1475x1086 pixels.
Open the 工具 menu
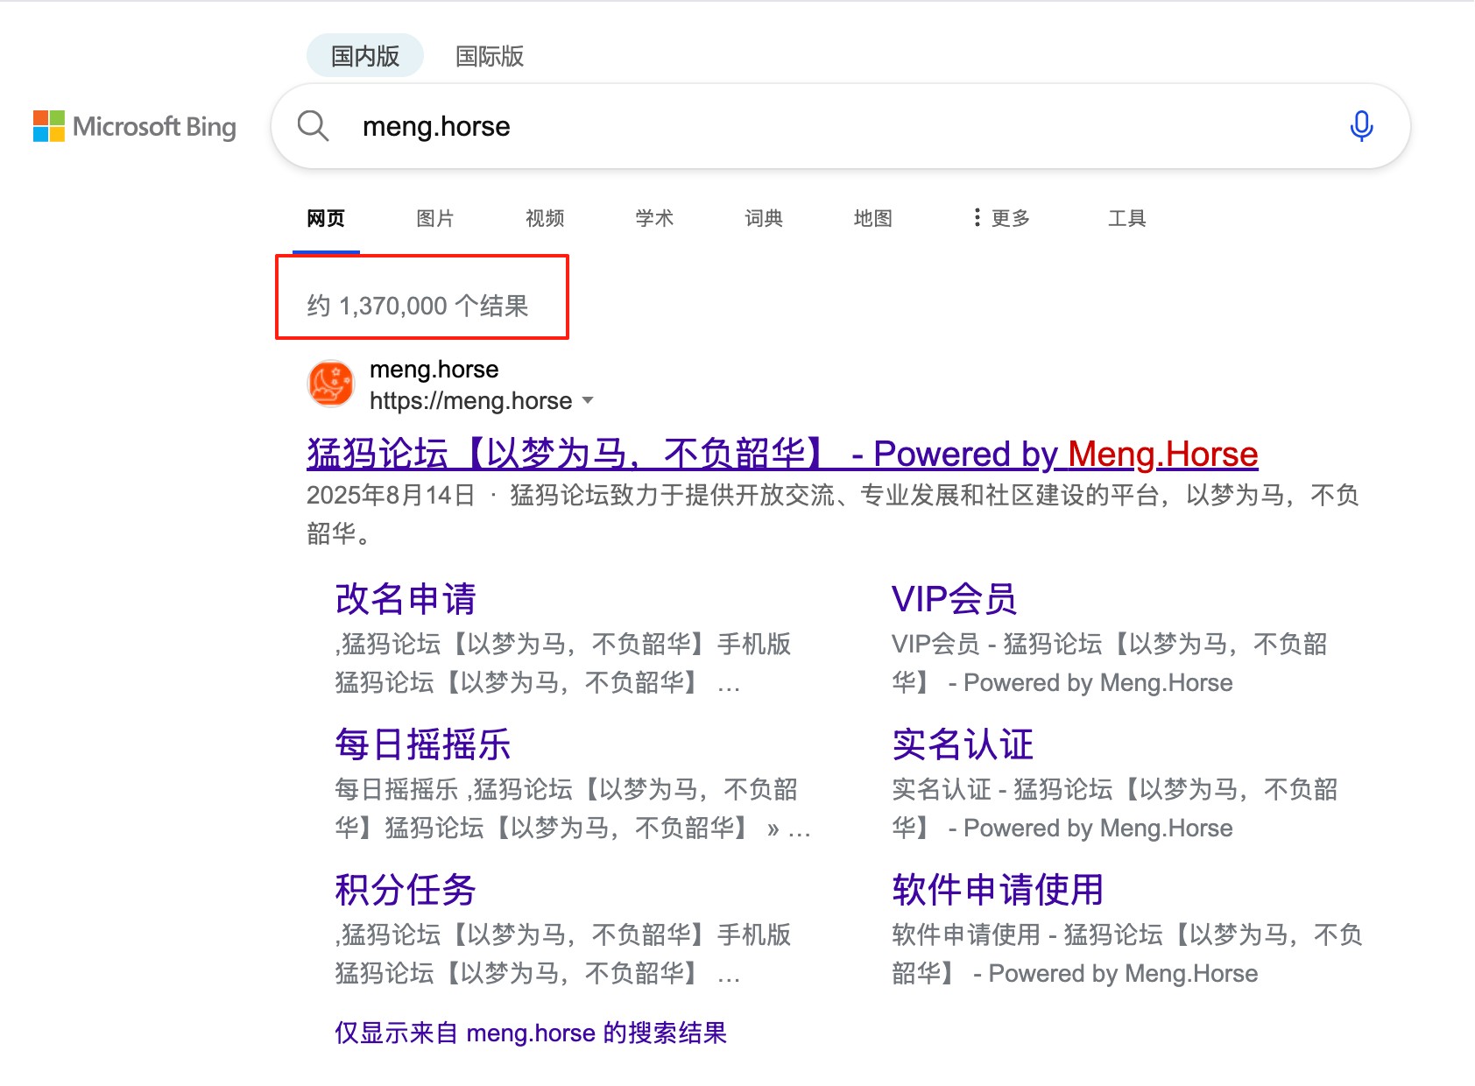(x=1127, y=218)
